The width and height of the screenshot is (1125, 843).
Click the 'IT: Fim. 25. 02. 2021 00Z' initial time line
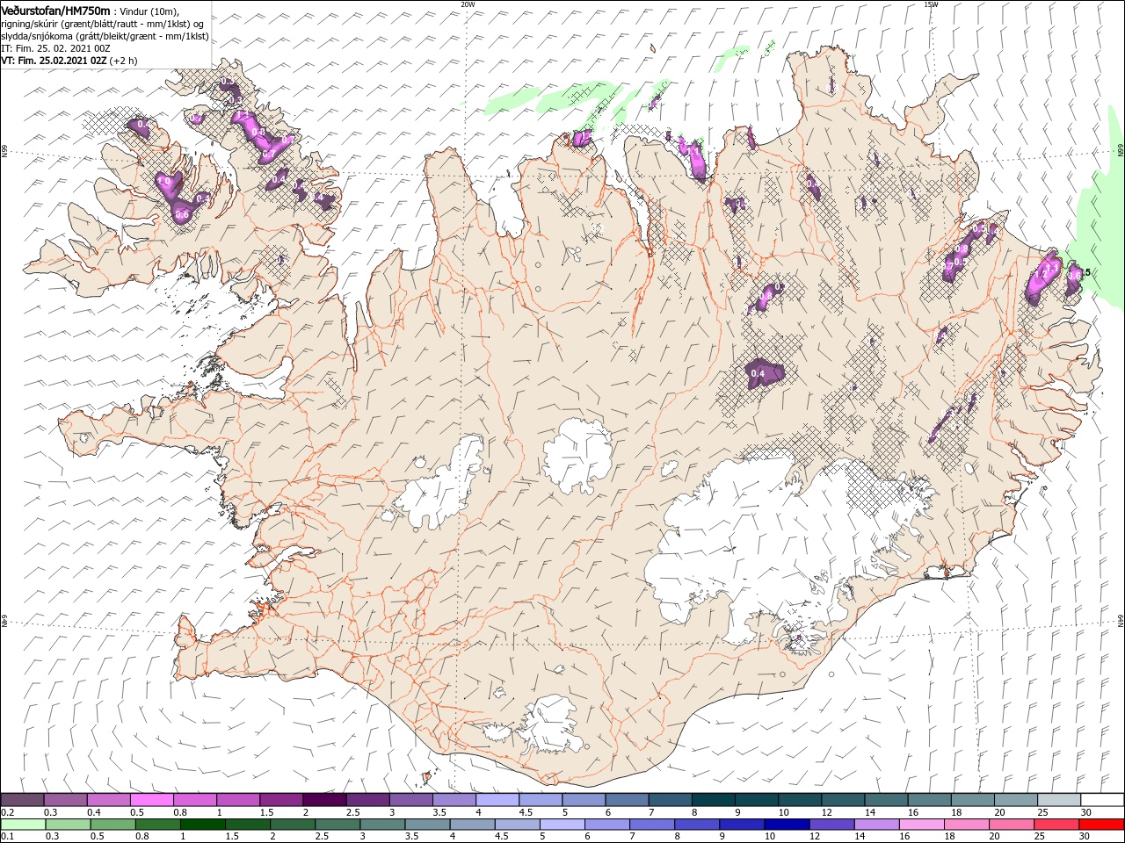54,48
